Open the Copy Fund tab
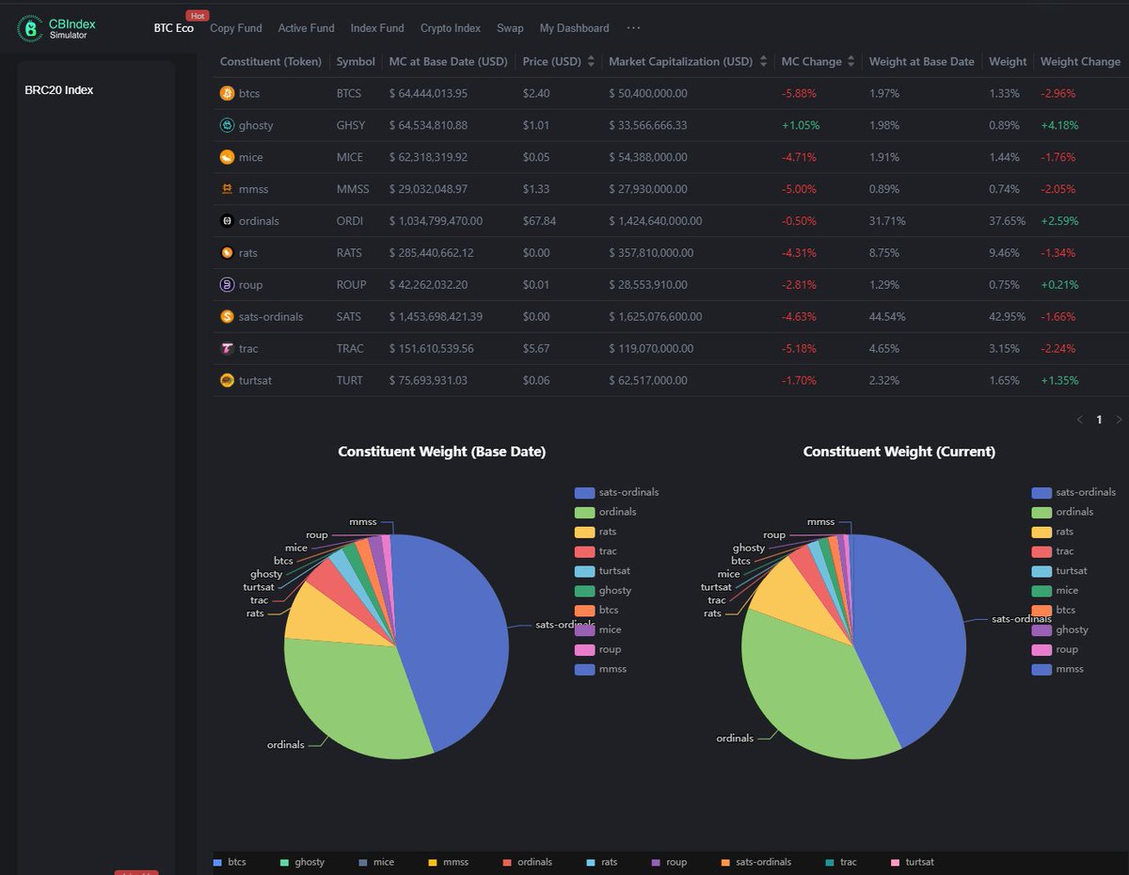1129x875 pixels. click(236, 28)
